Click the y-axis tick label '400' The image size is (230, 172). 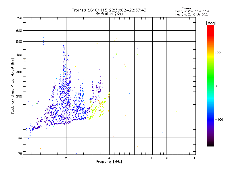pyautogui.click(x=19, y=55)
